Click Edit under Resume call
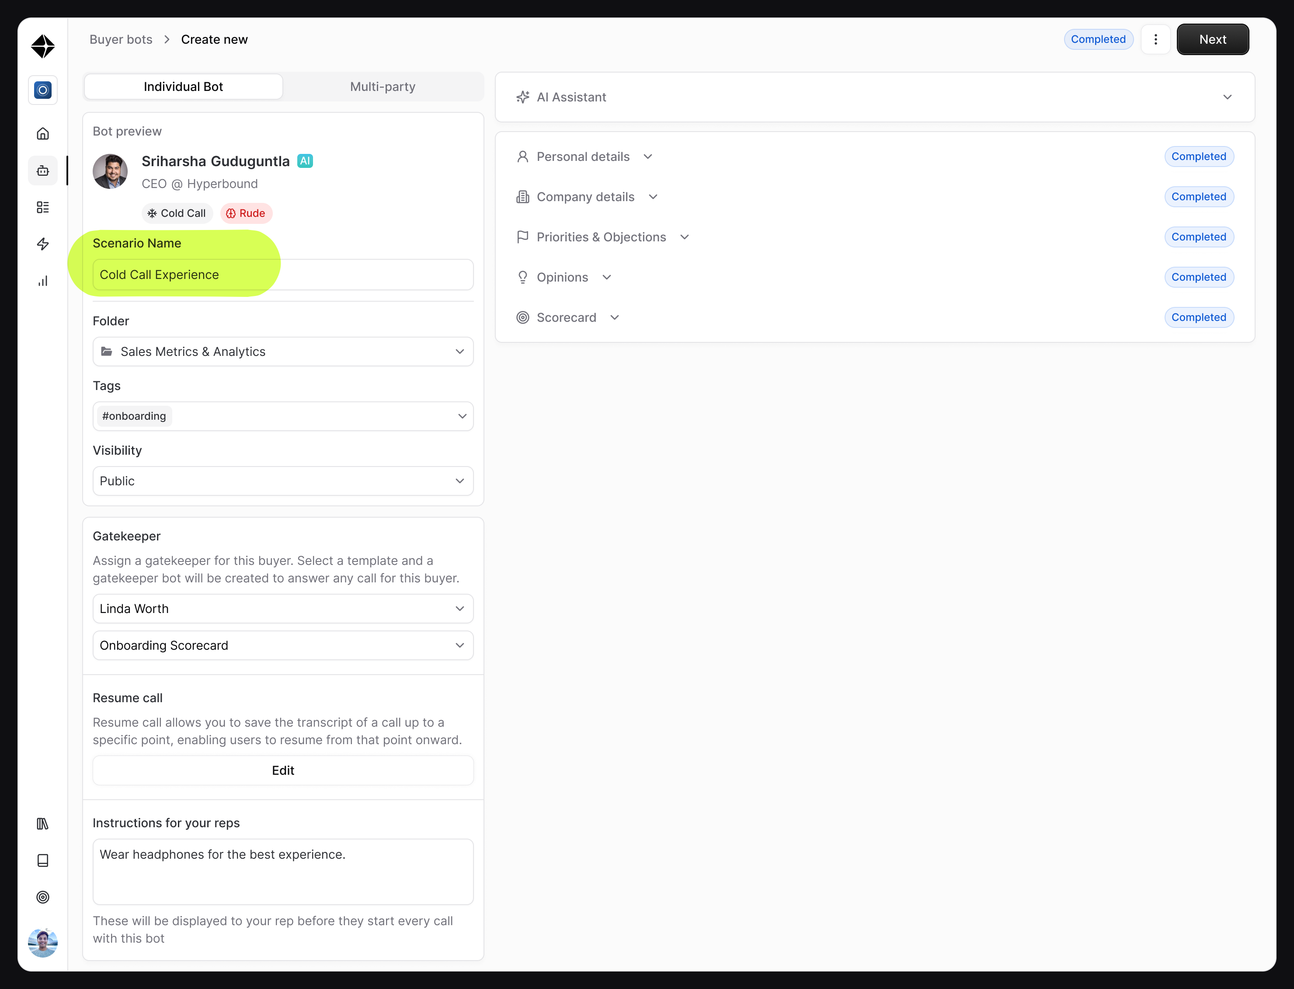 pos(283,770)
